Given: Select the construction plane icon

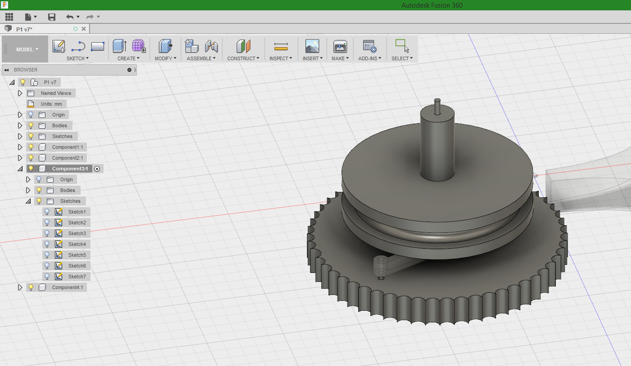Looking at the screenshot, I should (243, 46).
